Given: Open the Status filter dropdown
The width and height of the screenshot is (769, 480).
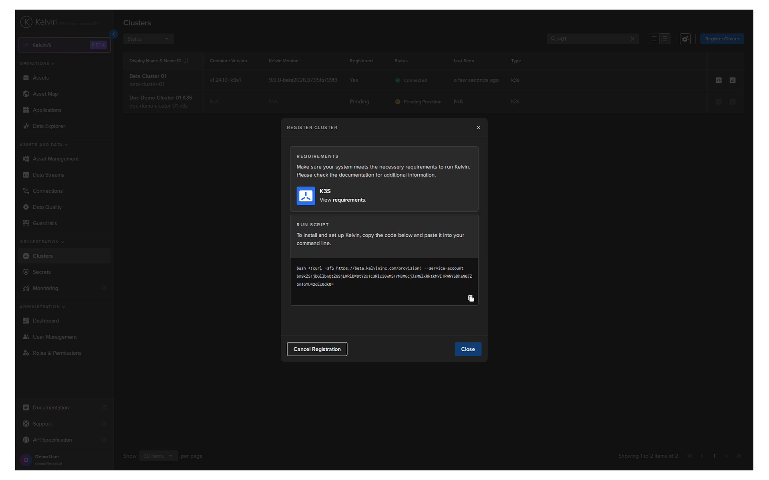Looking at the screenshot, I should pyautogui.click(x=148, y=39).
